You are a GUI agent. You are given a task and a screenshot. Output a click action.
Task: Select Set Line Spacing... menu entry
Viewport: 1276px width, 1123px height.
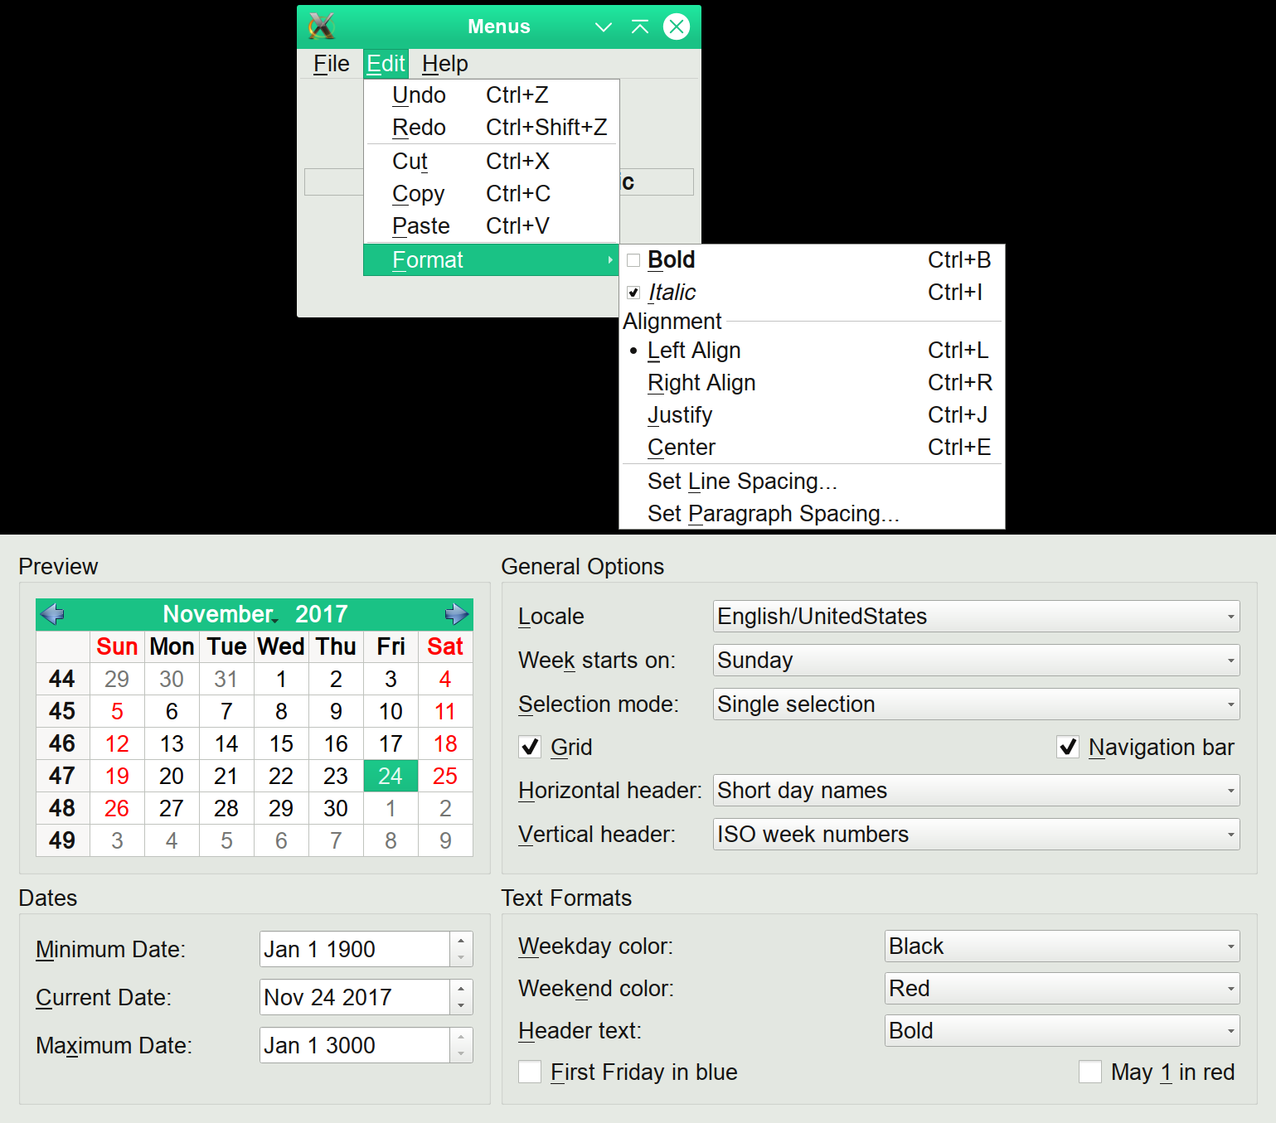742,482
